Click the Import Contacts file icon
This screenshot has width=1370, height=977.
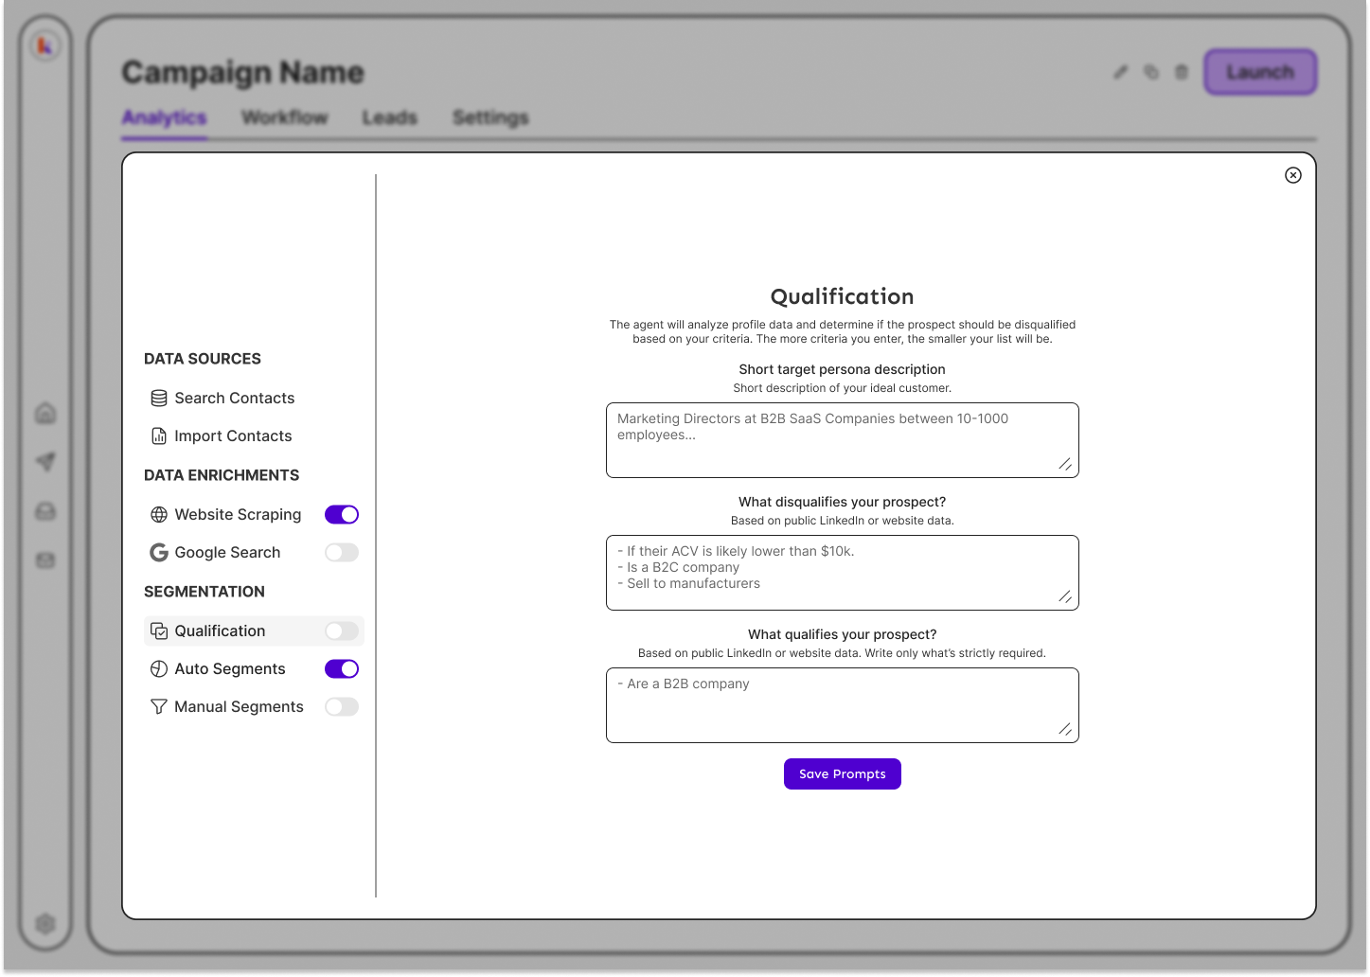click(x=159, y=436)
